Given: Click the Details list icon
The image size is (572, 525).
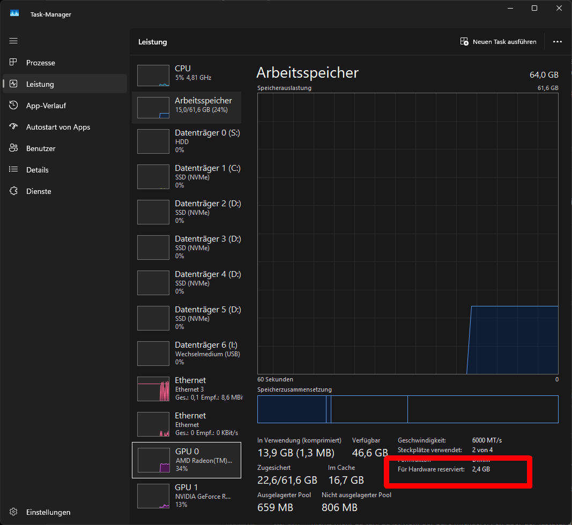Looking at the screenshot, I should click(13, 169).
